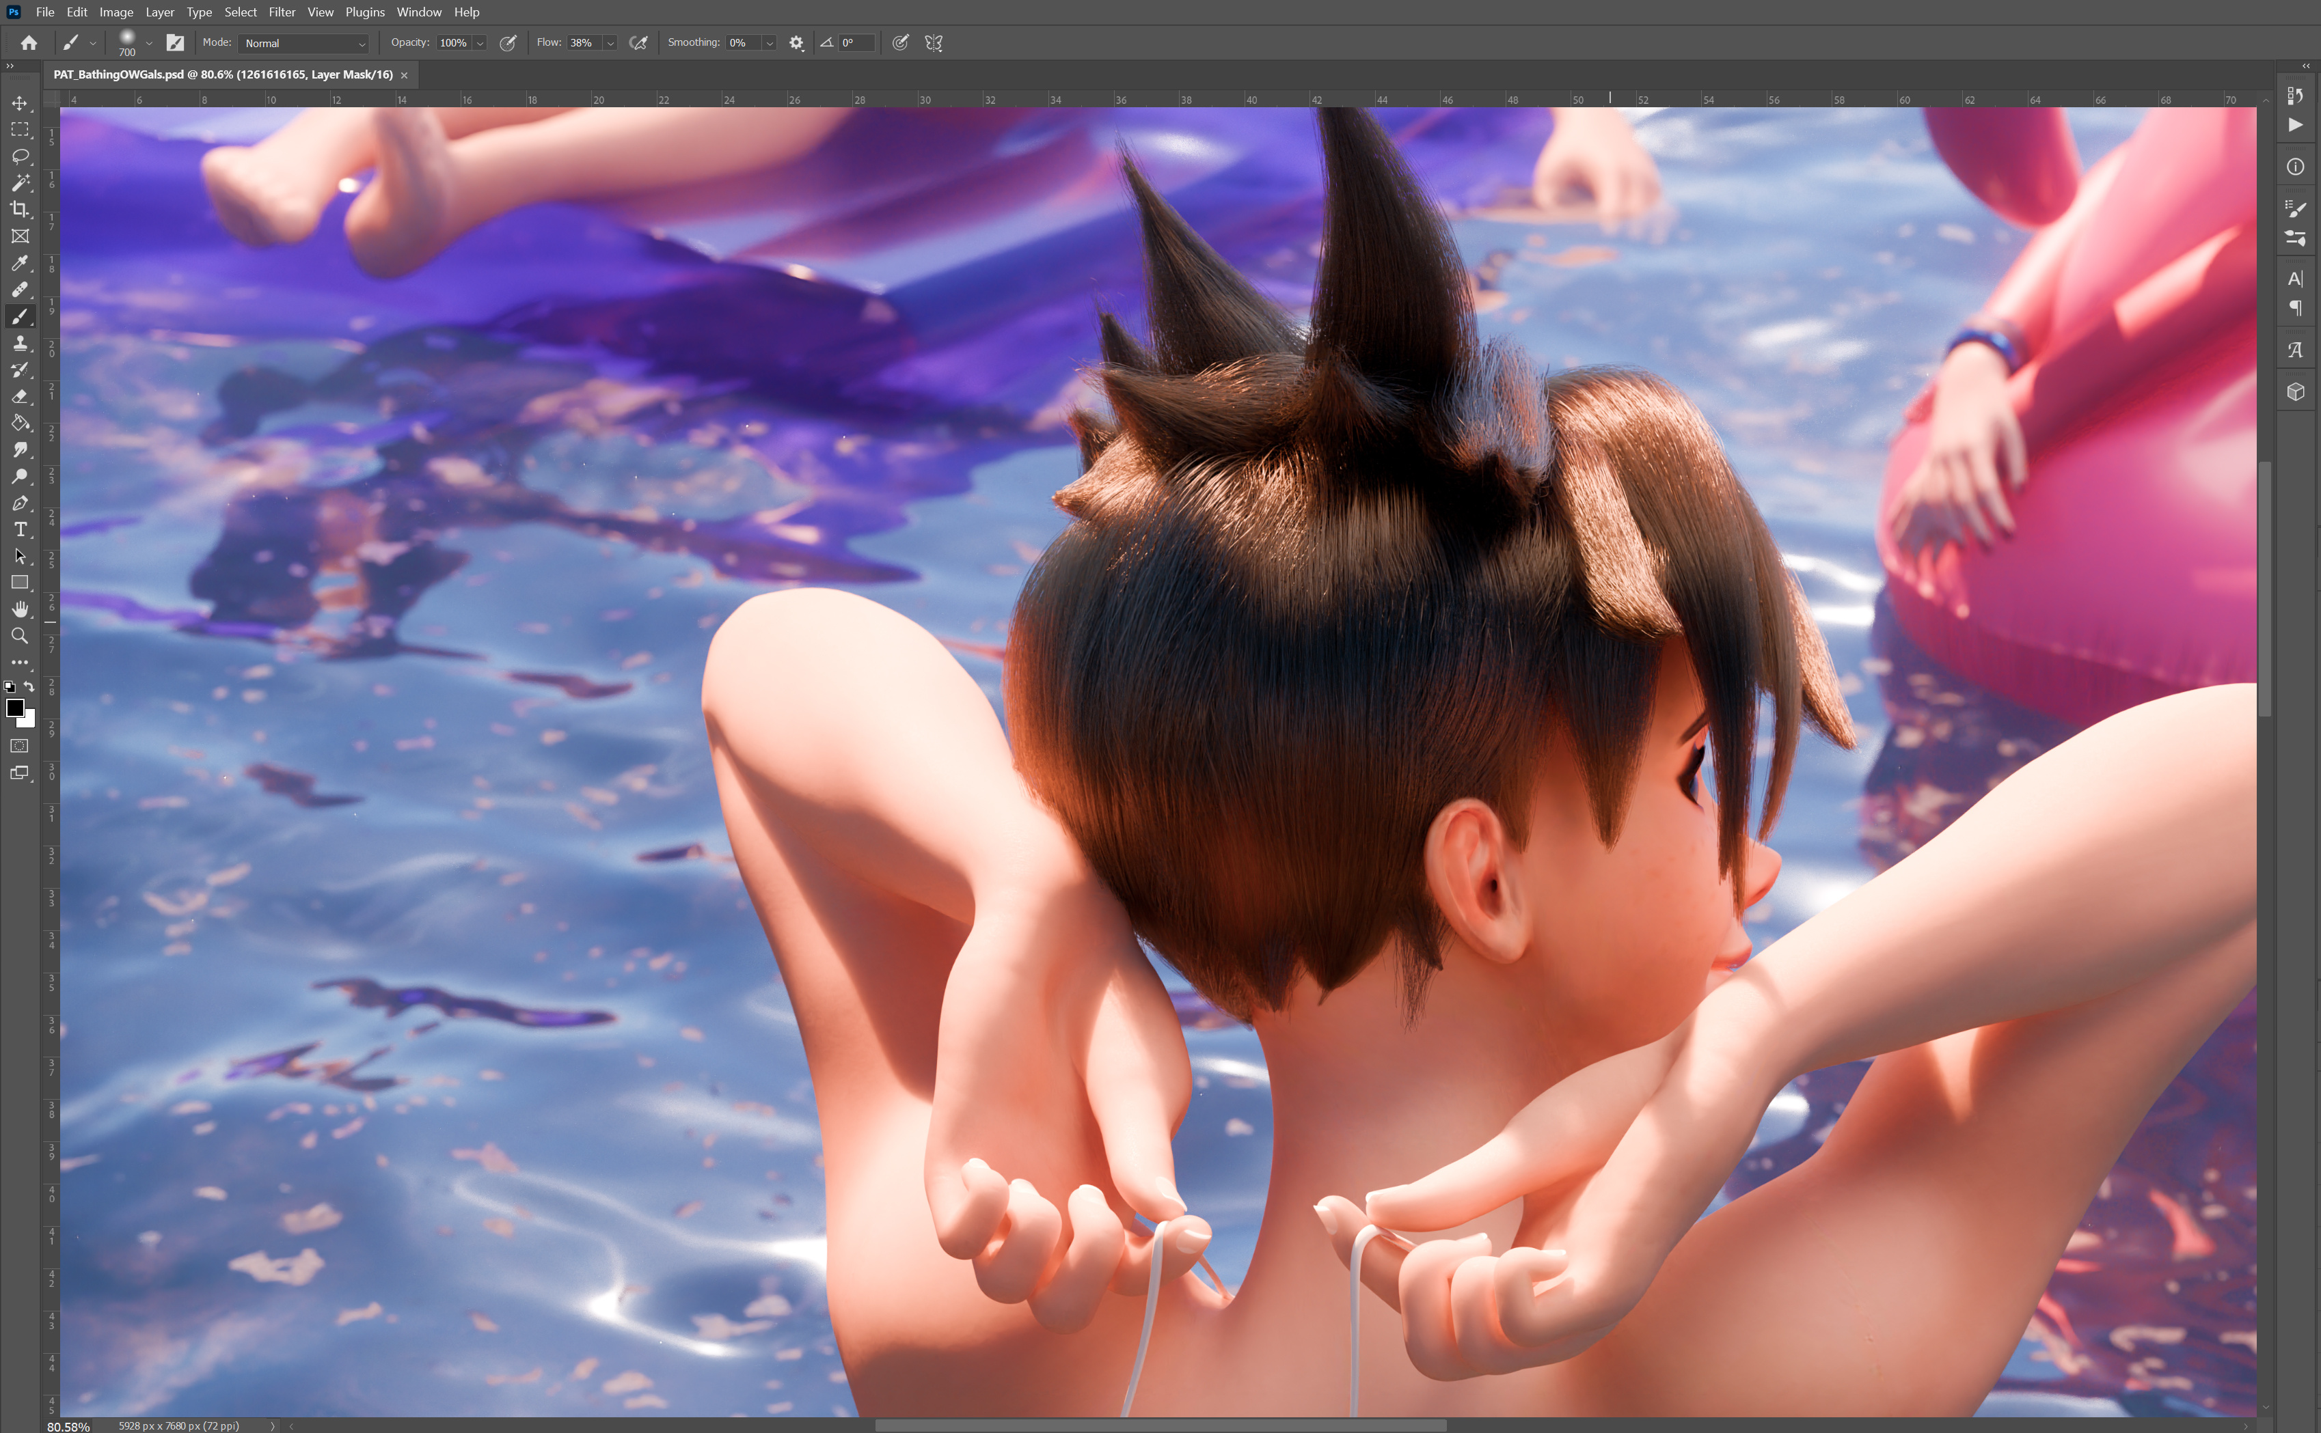Swap foreground and background colors
Screen dimensions: 2321x1433
pyautogui.click(x=30, y=686)
